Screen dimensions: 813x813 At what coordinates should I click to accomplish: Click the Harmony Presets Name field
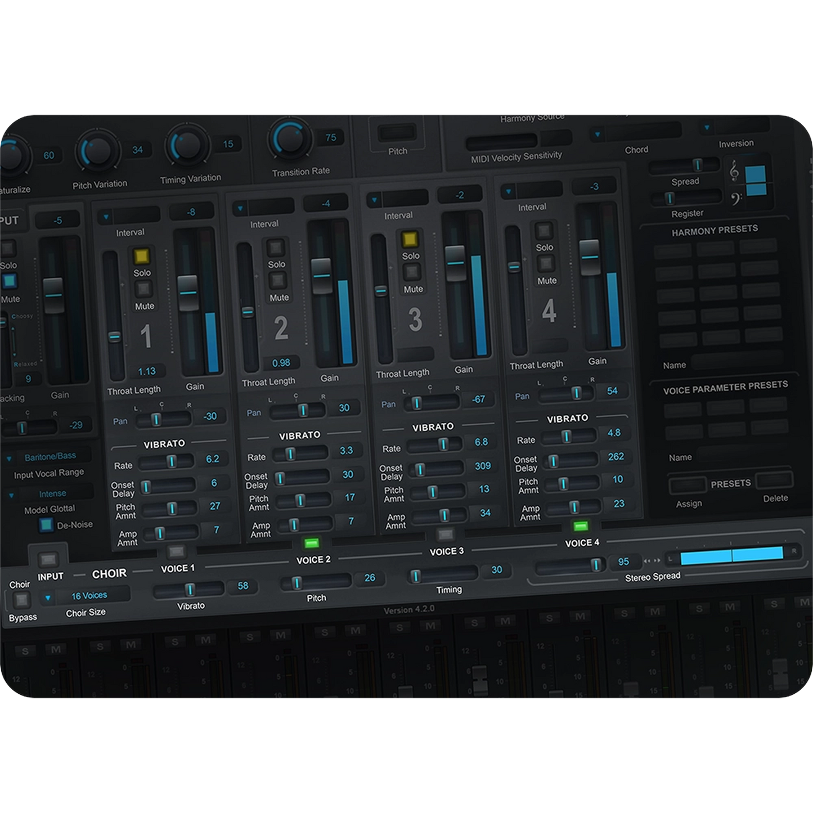(737, 361)
